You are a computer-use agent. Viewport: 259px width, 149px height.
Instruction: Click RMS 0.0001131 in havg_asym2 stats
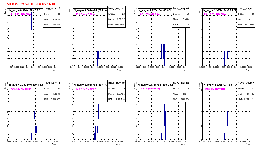[x=181, y=24]
